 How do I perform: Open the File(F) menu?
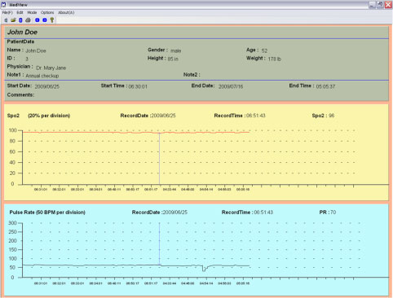click(7, 12)
